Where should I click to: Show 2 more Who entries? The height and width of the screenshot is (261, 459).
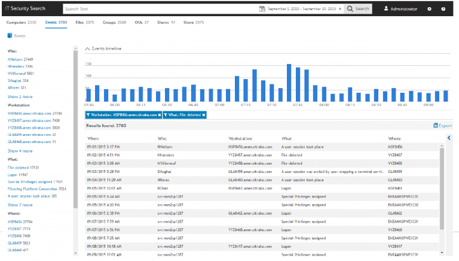click(x=20, y=97)
